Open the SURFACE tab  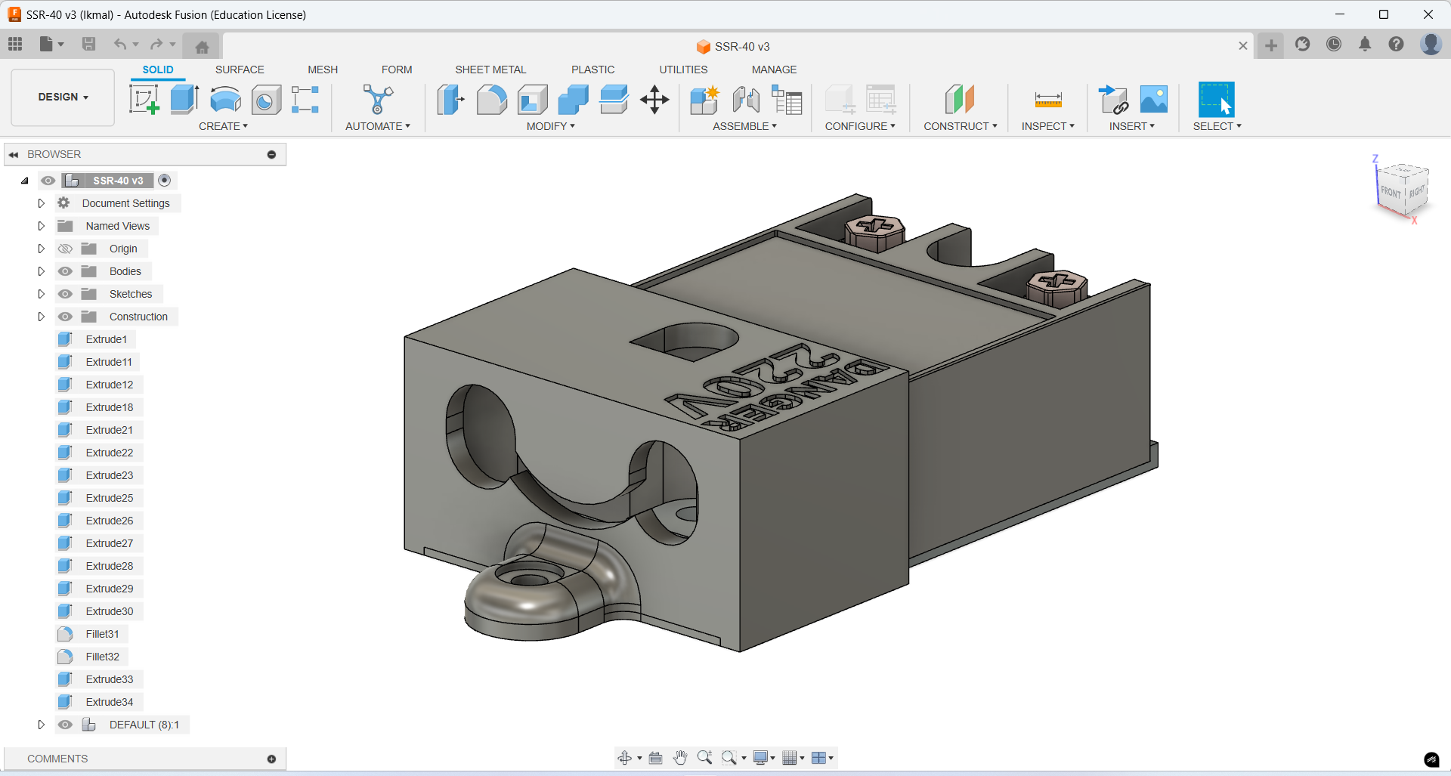[240, 69]
